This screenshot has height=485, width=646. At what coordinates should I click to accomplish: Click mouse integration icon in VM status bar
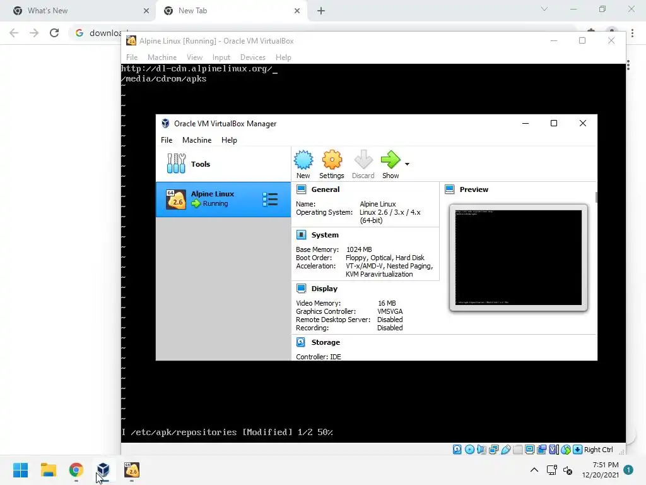coord(566,450)
